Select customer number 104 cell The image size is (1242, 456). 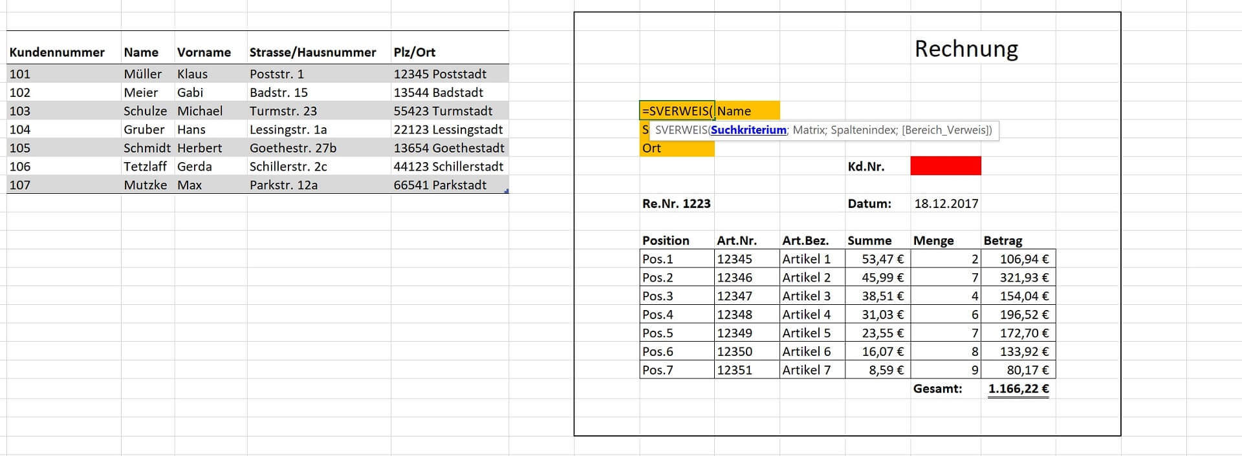click(63, 129)
